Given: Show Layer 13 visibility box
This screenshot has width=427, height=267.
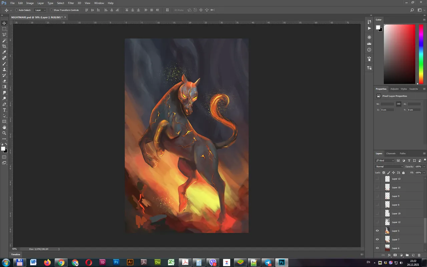Looking at the screenshot, I should tap(377, 179).
